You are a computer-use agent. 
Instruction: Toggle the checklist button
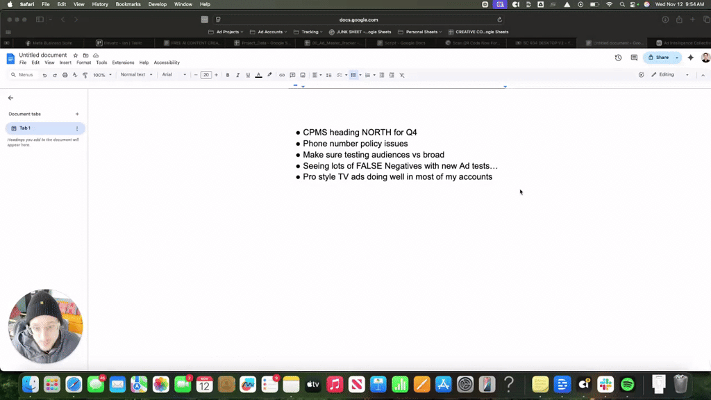point(339,75)
